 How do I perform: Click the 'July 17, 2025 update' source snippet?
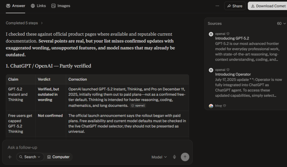click(249, 87)
